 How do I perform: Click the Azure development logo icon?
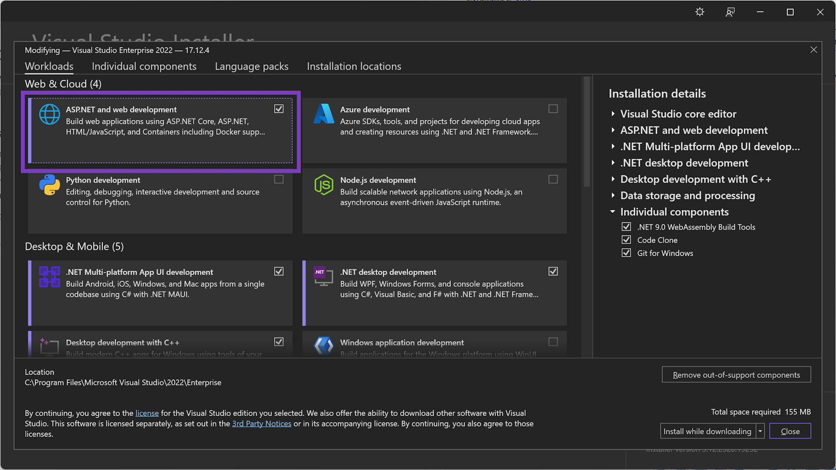click(x=323, y=114)
